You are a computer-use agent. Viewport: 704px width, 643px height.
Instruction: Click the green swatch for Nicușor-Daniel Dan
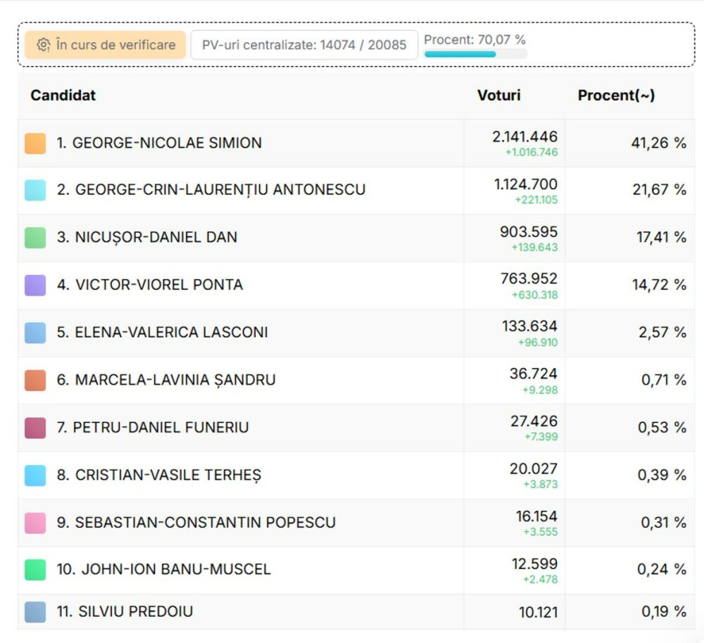(x=35, y=238)
